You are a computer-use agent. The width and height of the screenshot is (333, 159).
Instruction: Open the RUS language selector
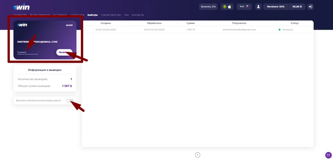coord(244,7)
